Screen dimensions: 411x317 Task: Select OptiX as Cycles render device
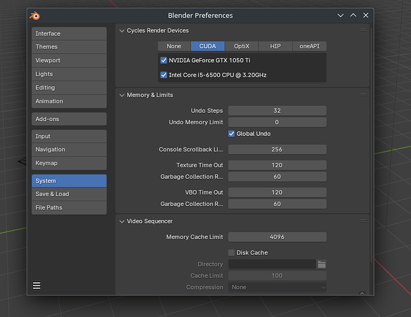click(x=241, y=46)
